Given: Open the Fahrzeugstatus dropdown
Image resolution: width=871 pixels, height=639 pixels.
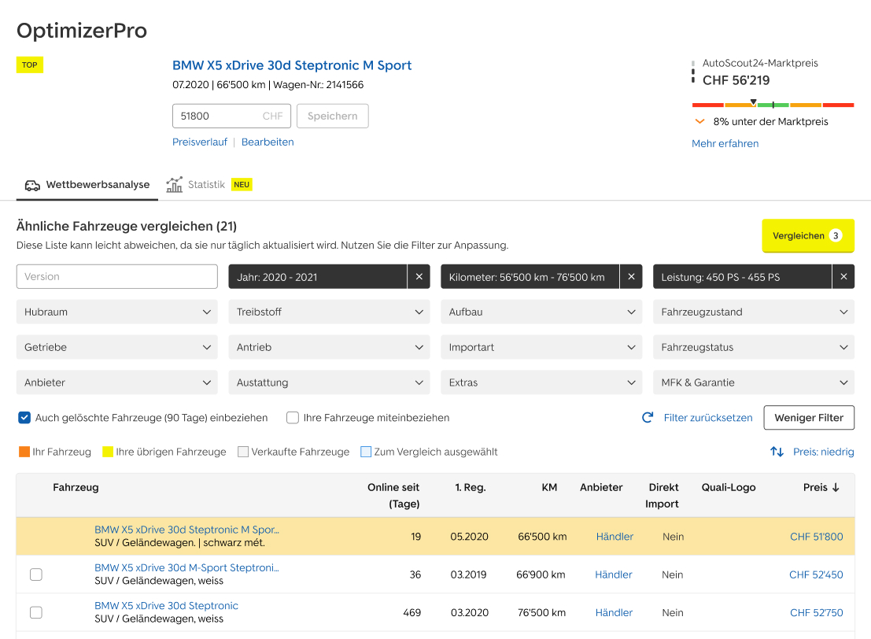Looking at the screenshot, I should [754, 347].
